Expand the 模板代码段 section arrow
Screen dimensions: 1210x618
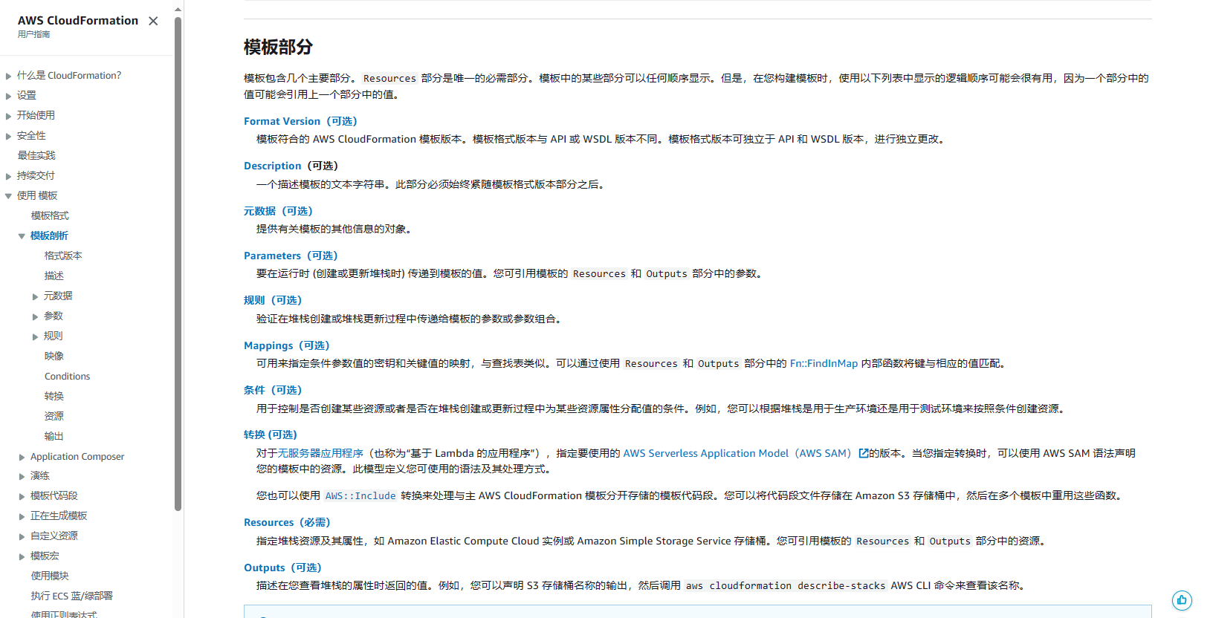(22, 496)
